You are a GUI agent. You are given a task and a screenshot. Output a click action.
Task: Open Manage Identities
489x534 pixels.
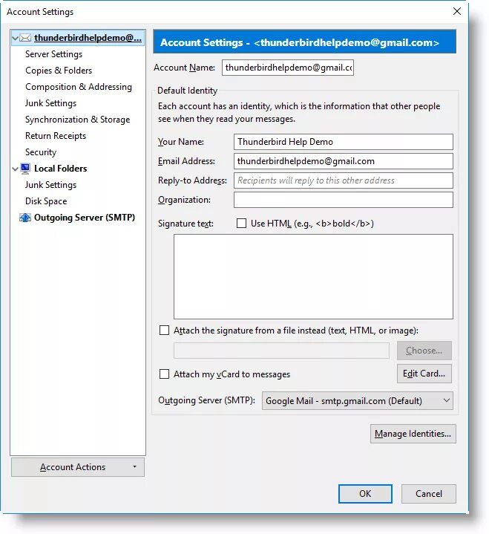413,434
